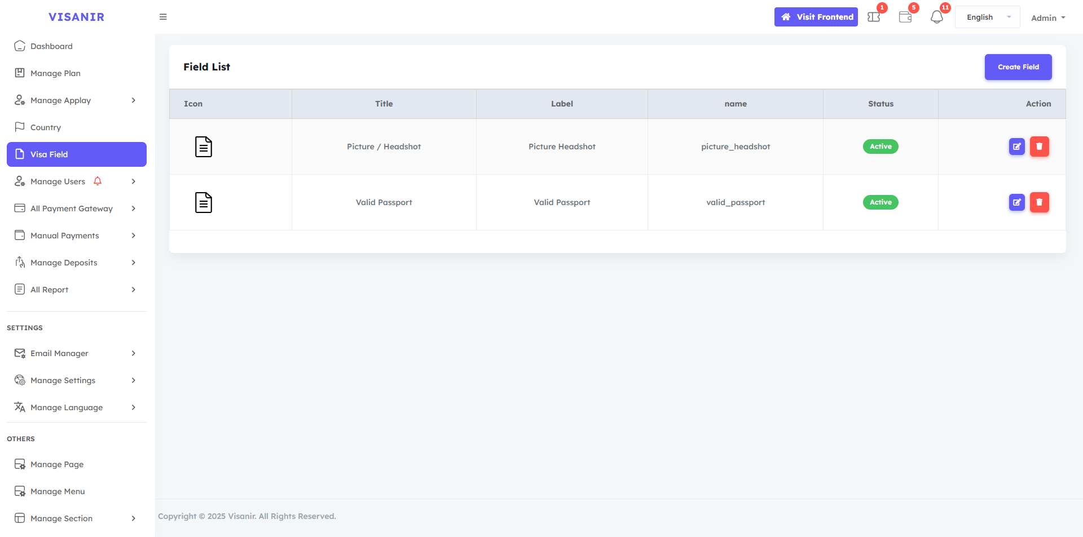1083x537 pixels.
Task: Open the Country menu item
Action: 45,127
